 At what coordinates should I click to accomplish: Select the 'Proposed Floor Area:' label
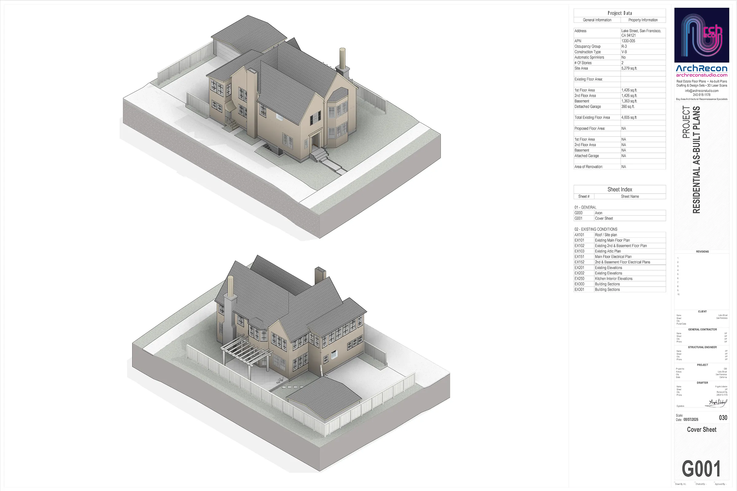pos(590,129)
